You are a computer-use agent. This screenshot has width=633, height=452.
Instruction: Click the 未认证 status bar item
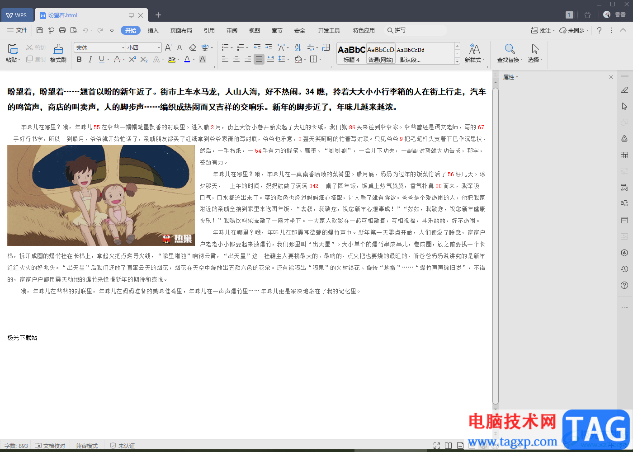point(123,446)
